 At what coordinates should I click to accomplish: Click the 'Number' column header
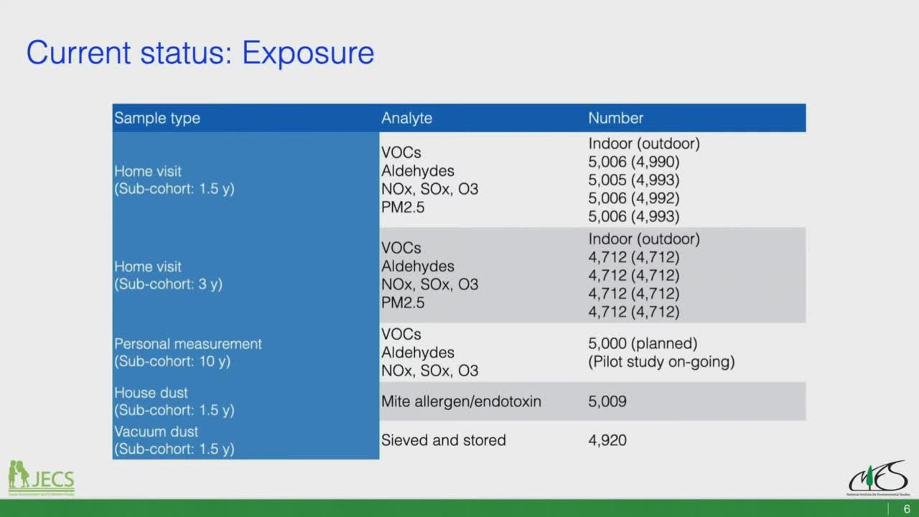pyautogui.click(x=615, y=118)
